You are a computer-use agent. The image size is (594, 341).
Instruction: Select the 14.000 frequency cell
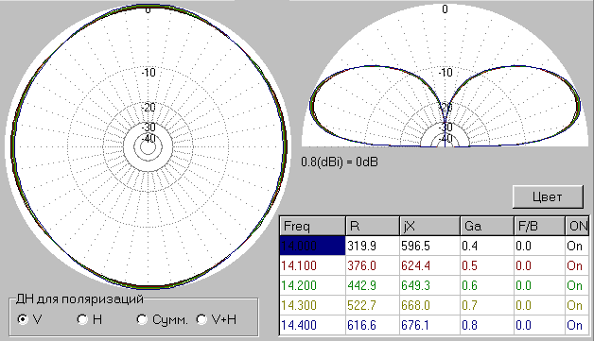pyautogui.click(x=312, y=246)
